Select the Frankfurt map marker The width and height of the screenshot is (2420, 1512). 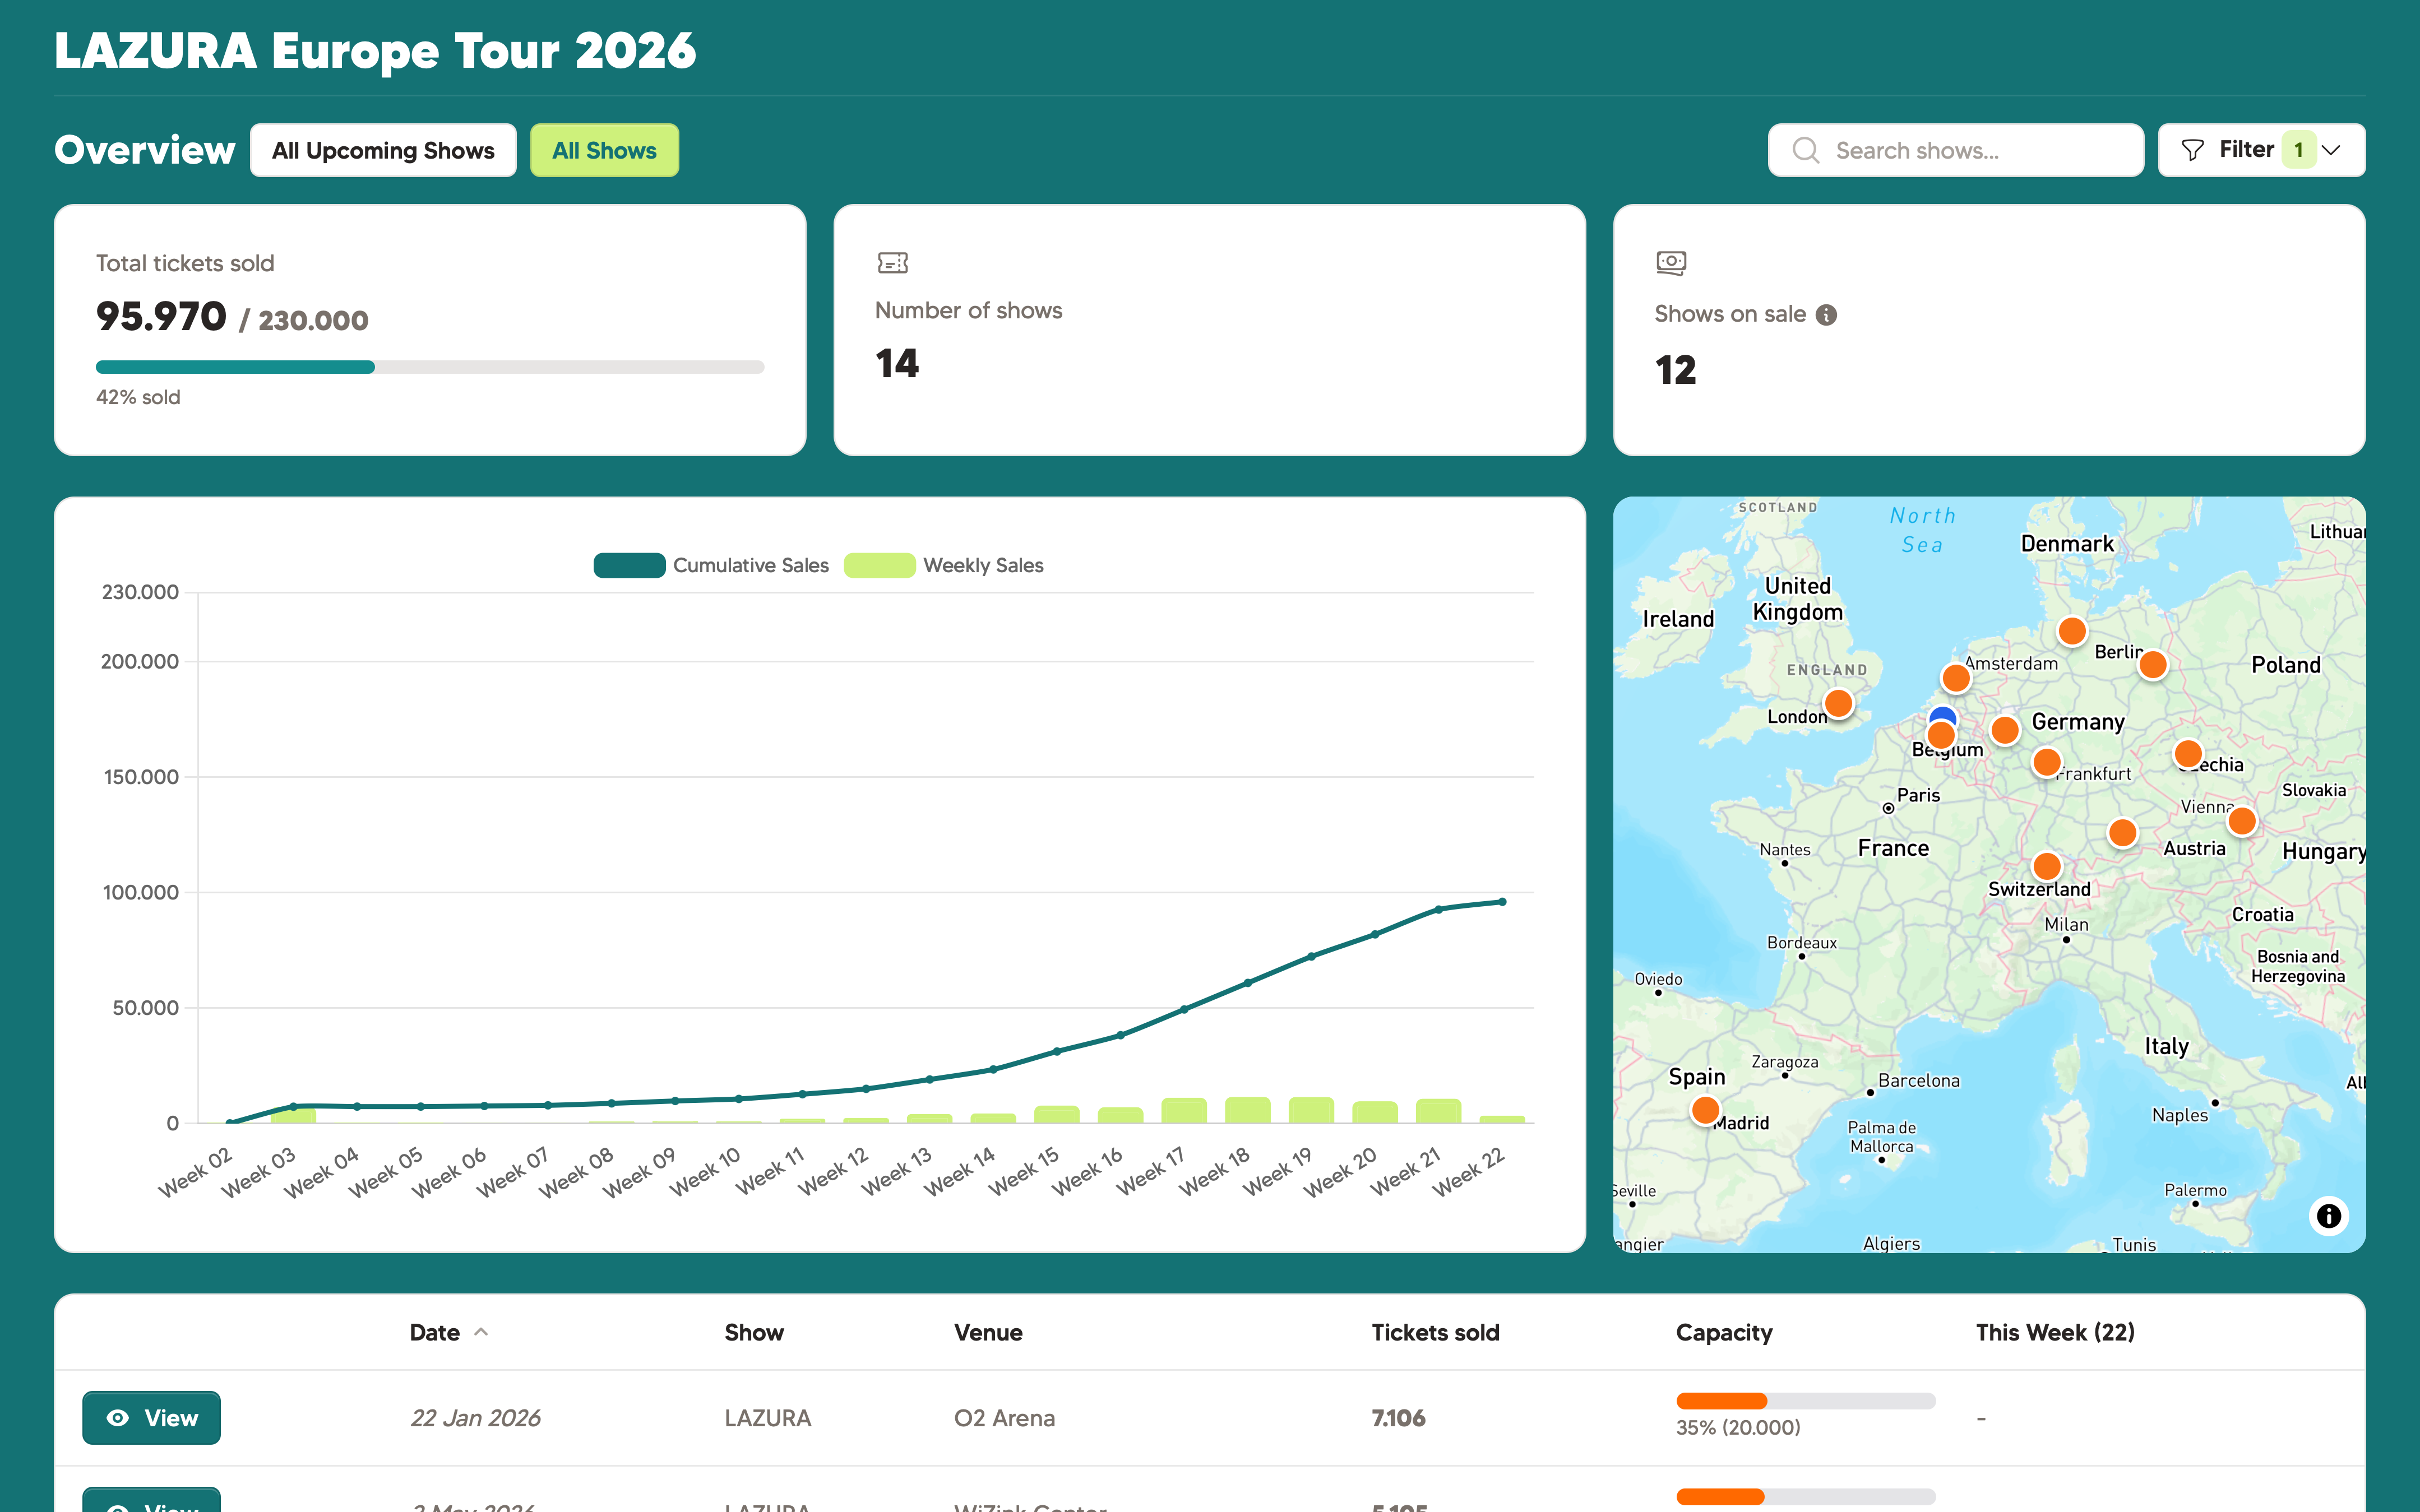pyautogui.click(x=2046, y=763)
